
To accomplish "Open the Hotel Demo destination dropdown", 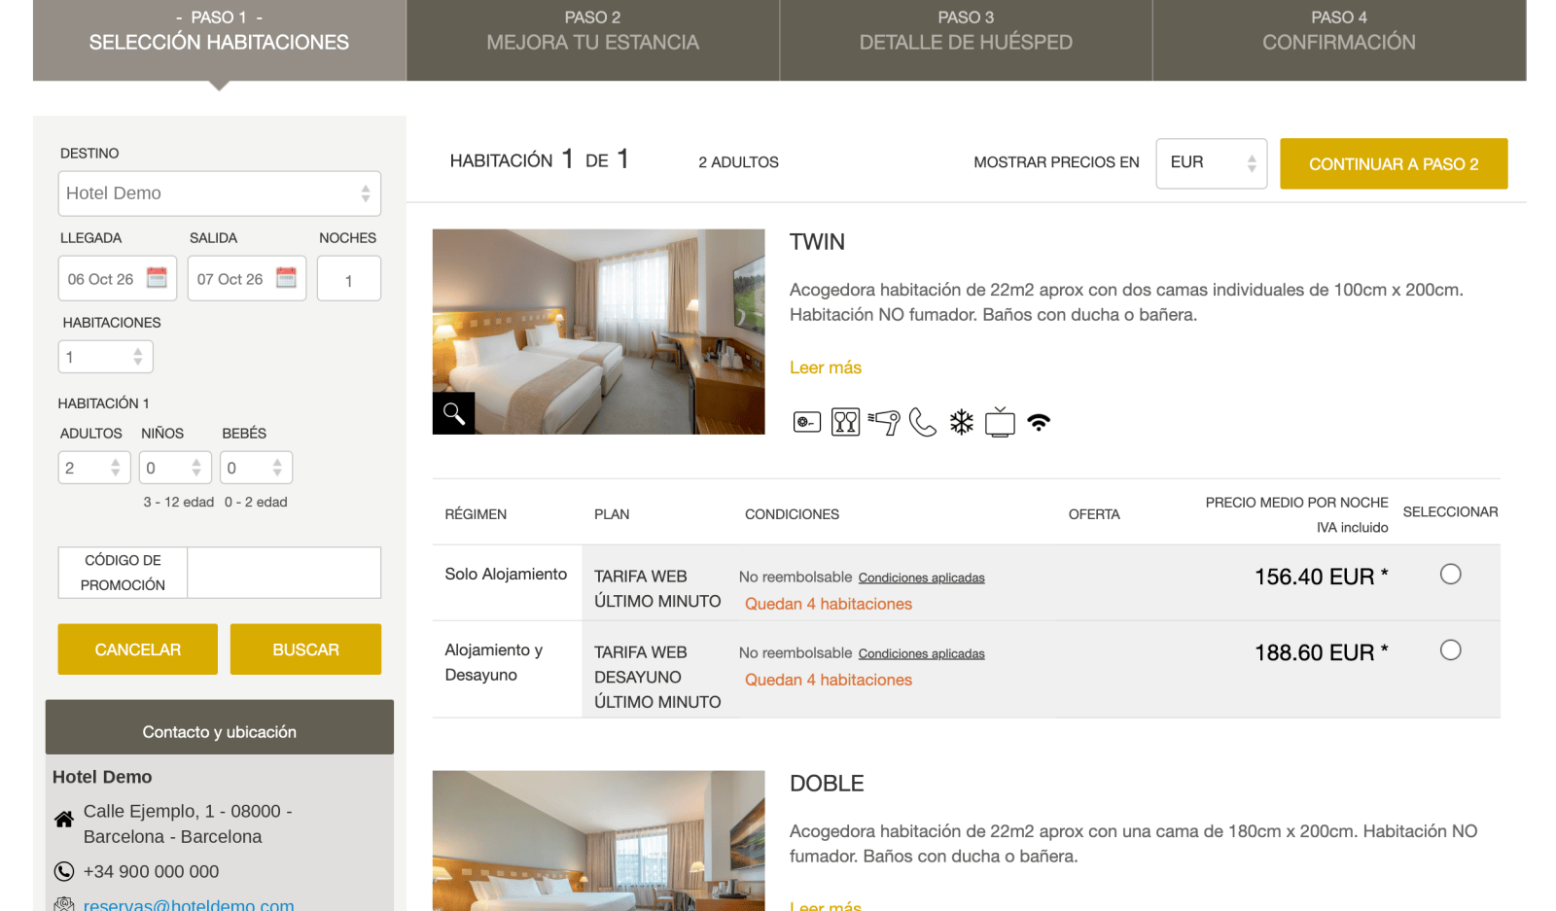I will click(x=220, y=193).
